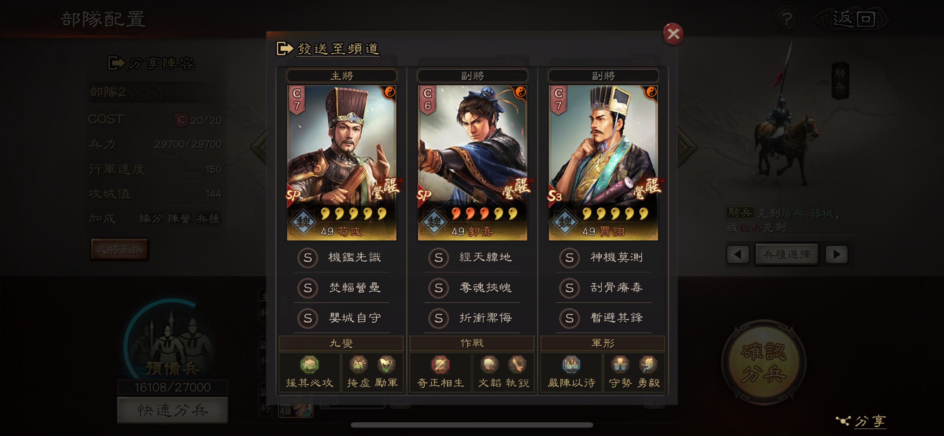This screenshot has height=436, width=944.
Task: Open the 荀彧 main general card
Action: (342, 163)
